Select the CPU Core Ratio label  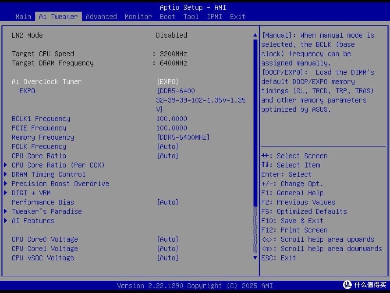39,156
